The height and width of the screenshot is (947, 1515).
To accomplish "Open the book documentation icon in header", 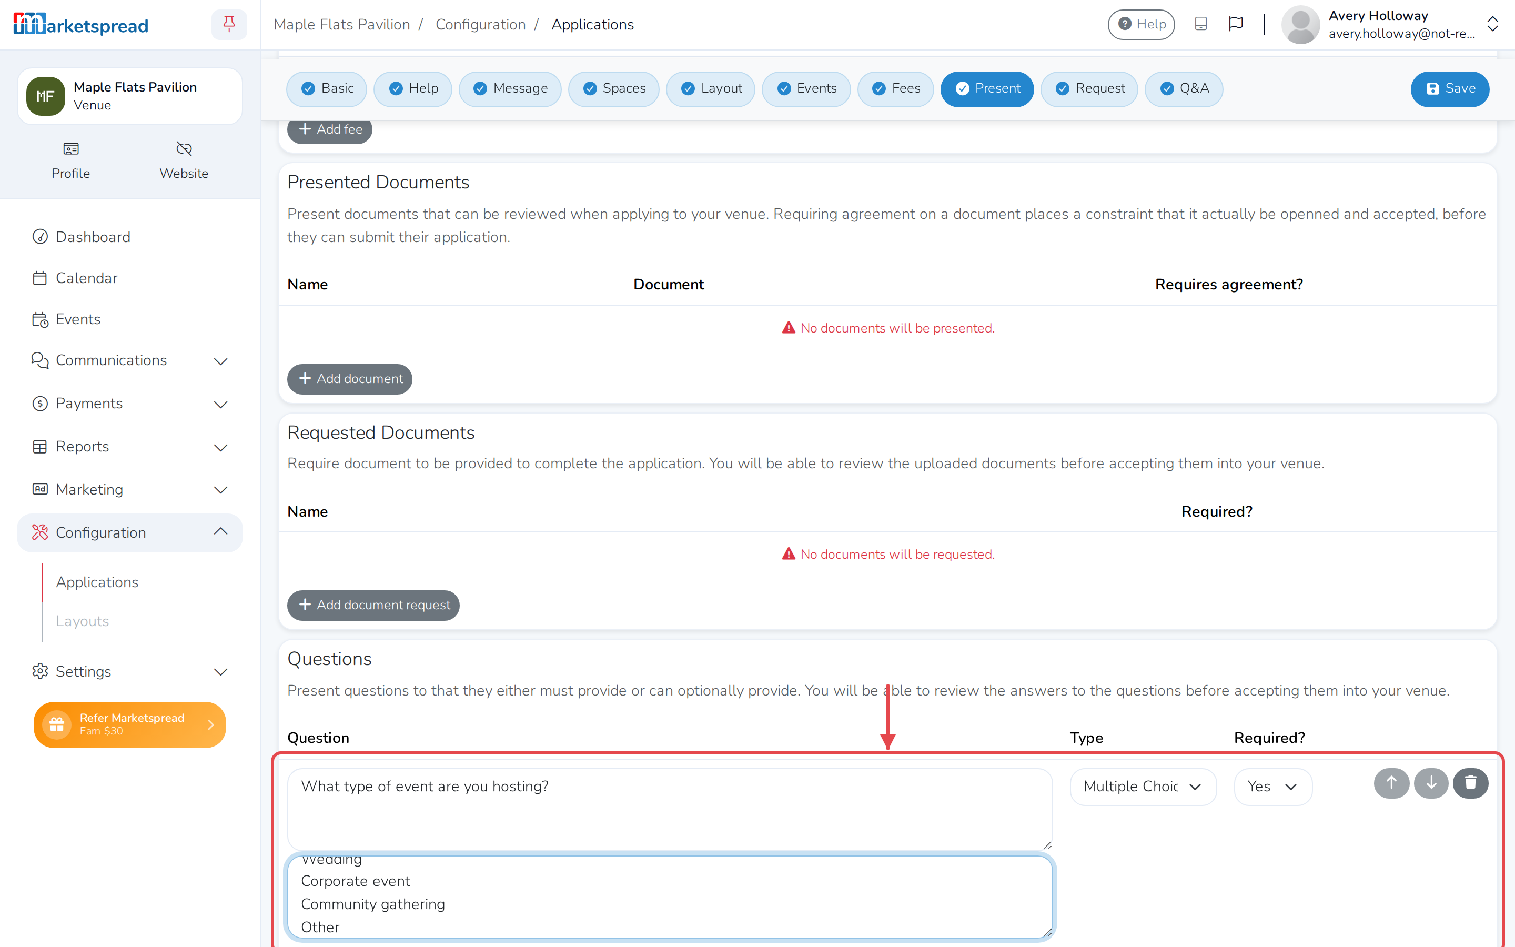I will click(1200, 24).
